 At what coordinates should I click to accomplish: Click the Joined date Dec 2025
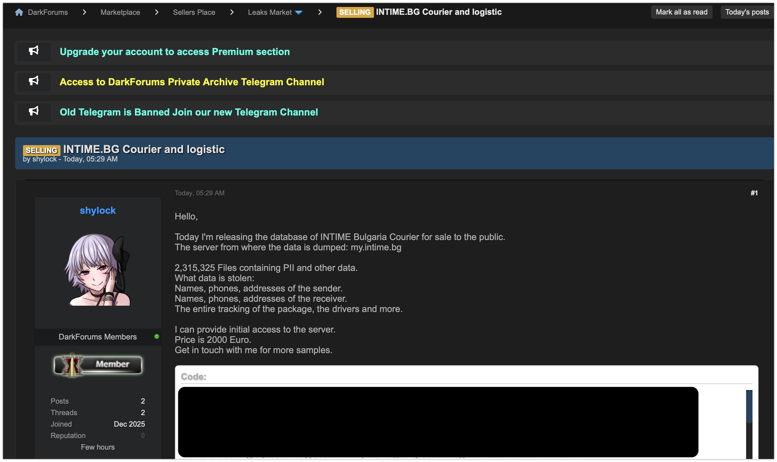click(129, 424)
